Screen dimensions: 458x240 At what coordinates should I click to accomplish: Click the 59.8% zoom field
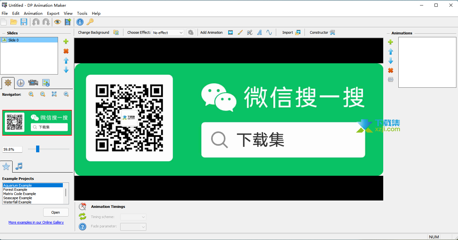tap(13, 149)
